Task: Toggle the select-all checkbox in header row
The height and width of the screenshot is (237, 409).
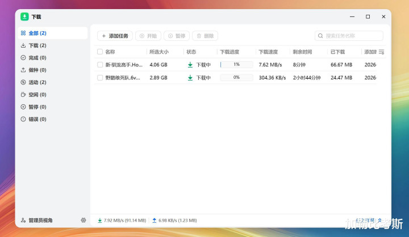Action: point(100,52)
